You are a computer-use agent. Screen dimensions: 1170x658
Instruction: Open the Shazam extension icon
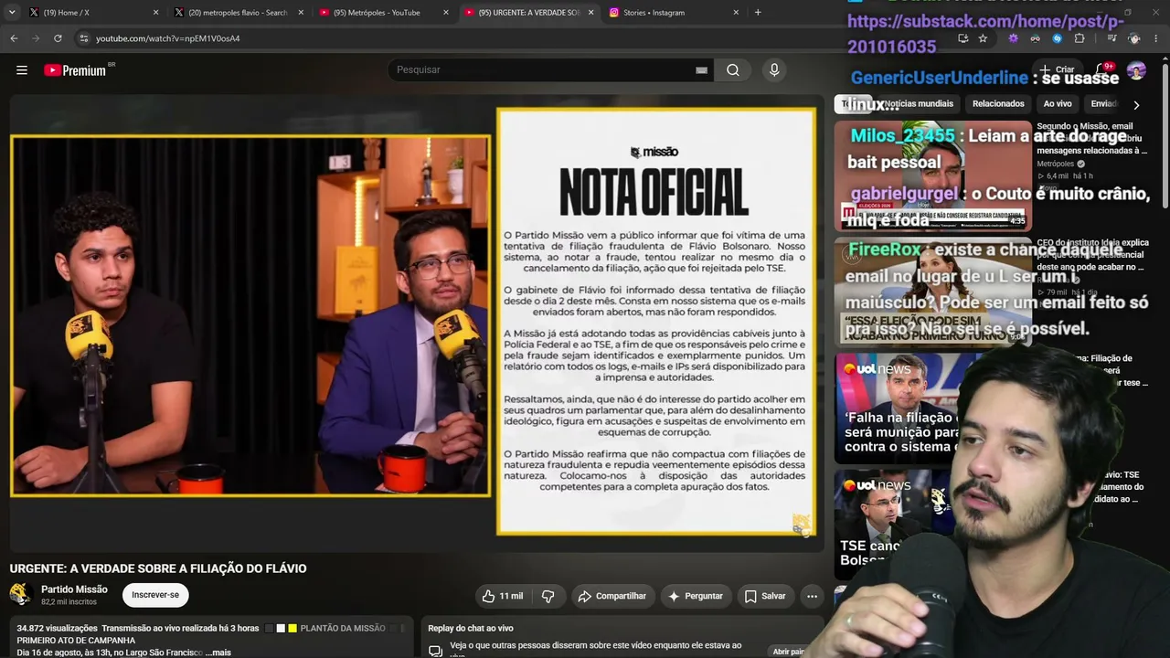(1057, 38)
